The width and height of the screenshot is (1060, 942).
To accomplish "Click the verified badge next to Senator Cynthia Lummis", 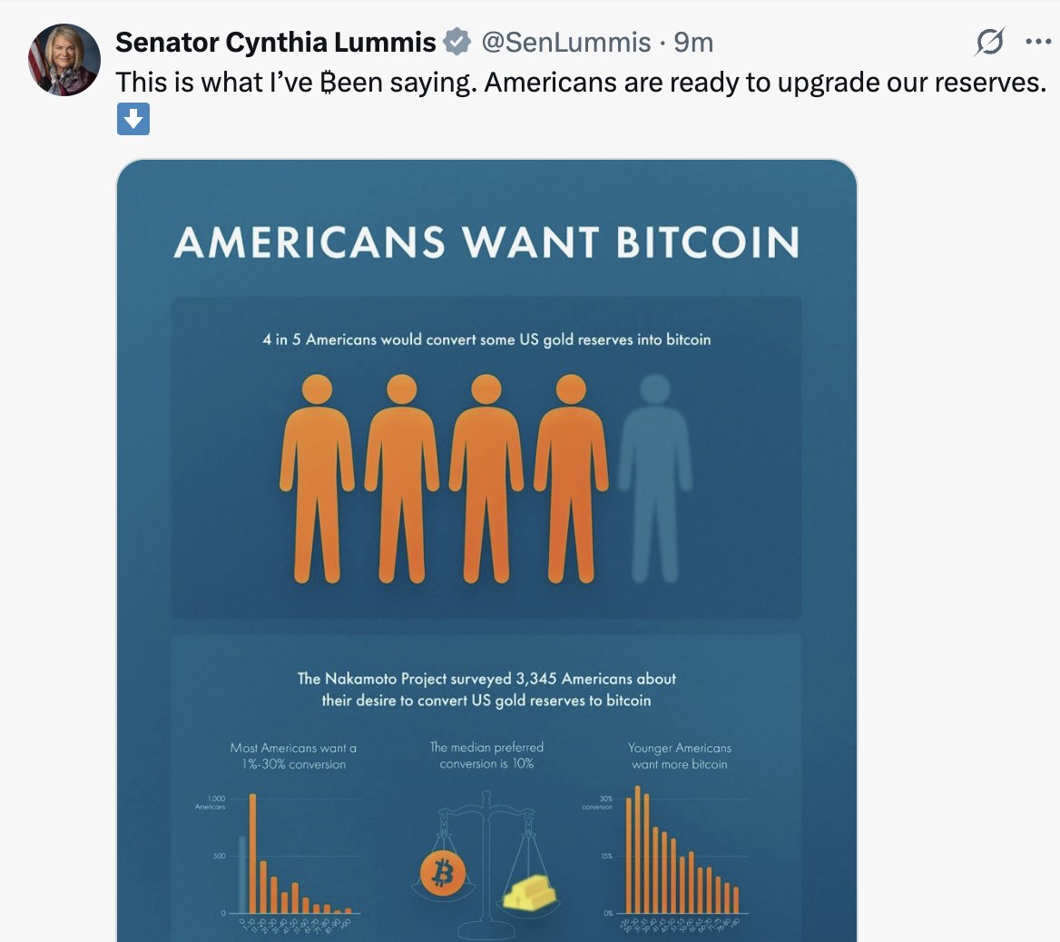I will 457,41.
